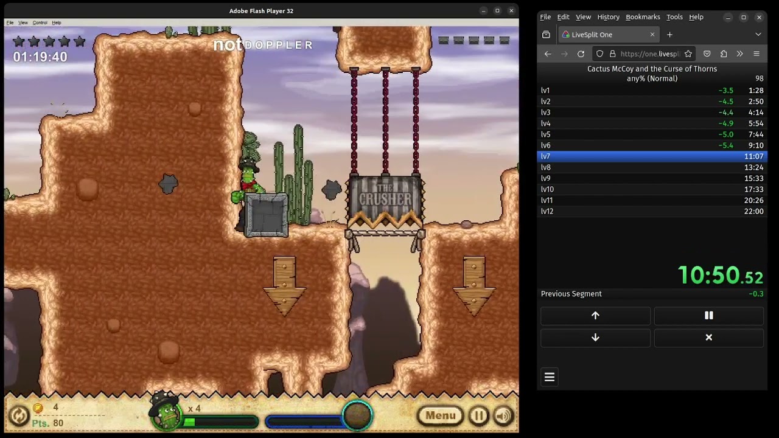Click the Previous Segment label
The width and height of the screenshot is (779, 438).
pos(571,294)
